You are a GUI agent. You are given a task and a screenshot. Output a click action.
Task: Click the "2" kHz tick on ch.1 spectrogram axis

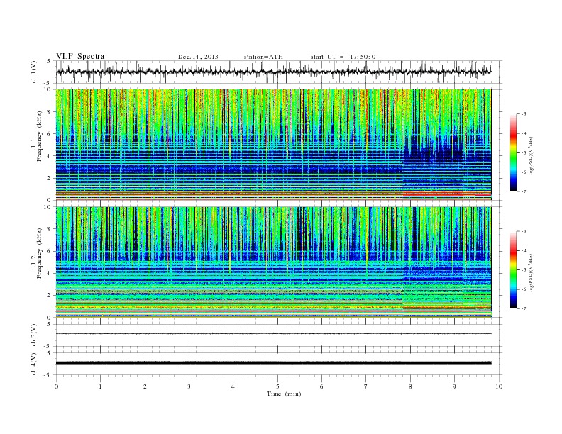click(x=50, y=178)
